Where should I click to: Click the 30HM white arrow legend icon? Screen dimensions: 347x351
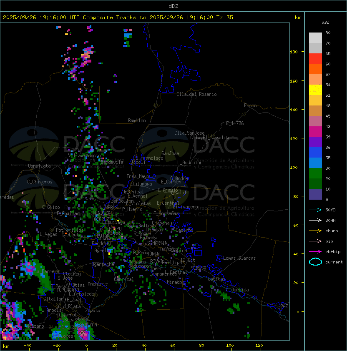[x=315, y=220]
